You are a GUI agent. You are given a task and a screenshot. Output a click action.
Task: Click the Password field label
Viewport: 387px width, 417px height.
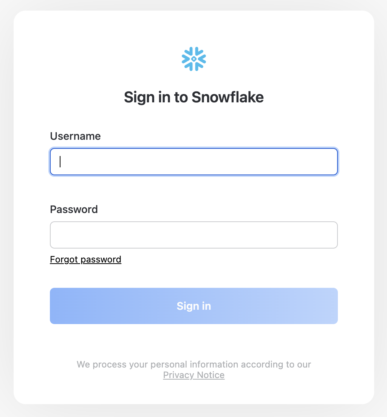click(x=74, y=209)
